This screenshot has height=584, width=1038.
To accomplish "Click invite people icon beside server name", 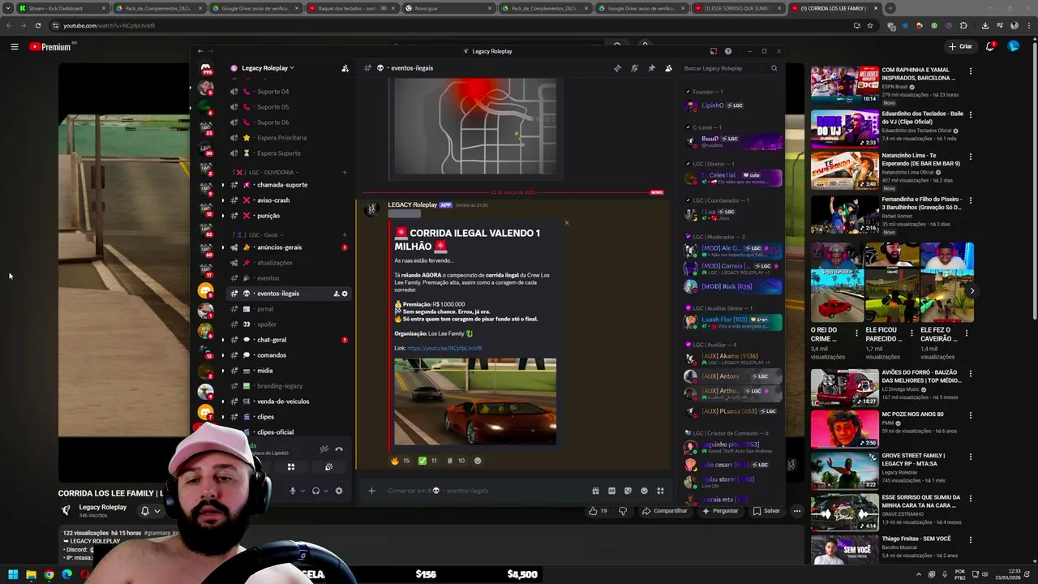I will 345,68.
